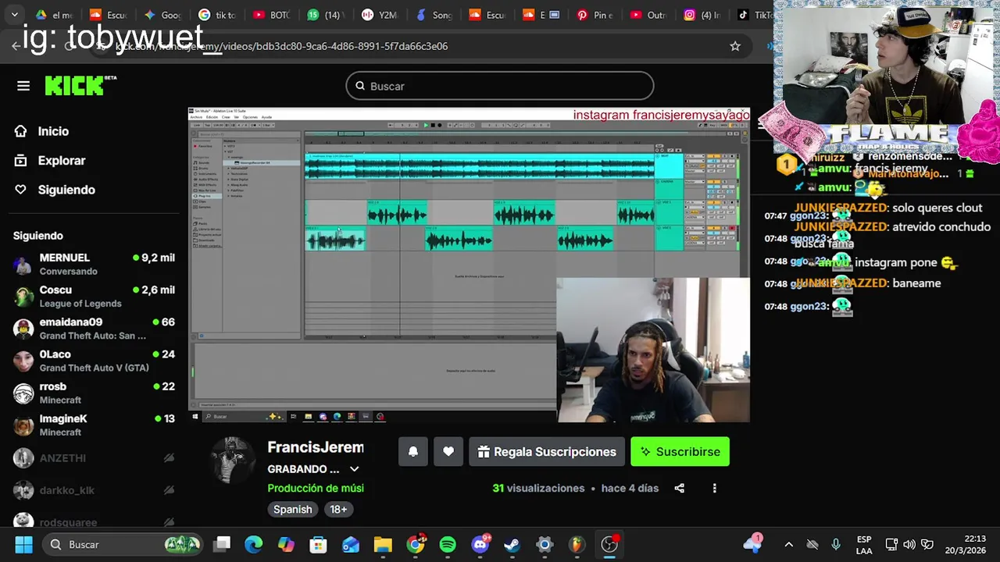Switch to the 'Song' tab
The height and width of the screenshot is (562, 1000).
pos(434,15)
